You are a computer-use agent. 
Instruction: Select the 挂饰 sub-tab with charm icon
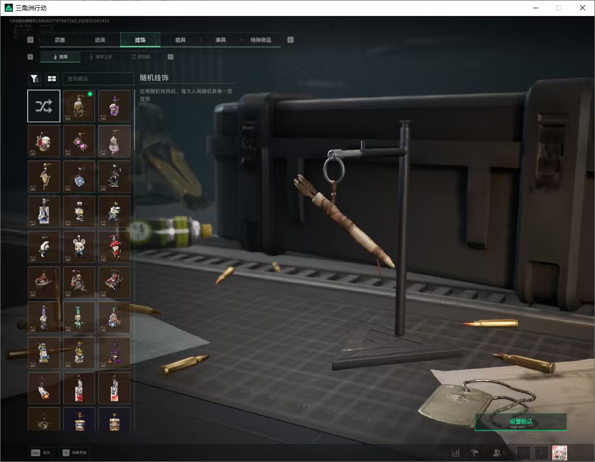[60, 57]
